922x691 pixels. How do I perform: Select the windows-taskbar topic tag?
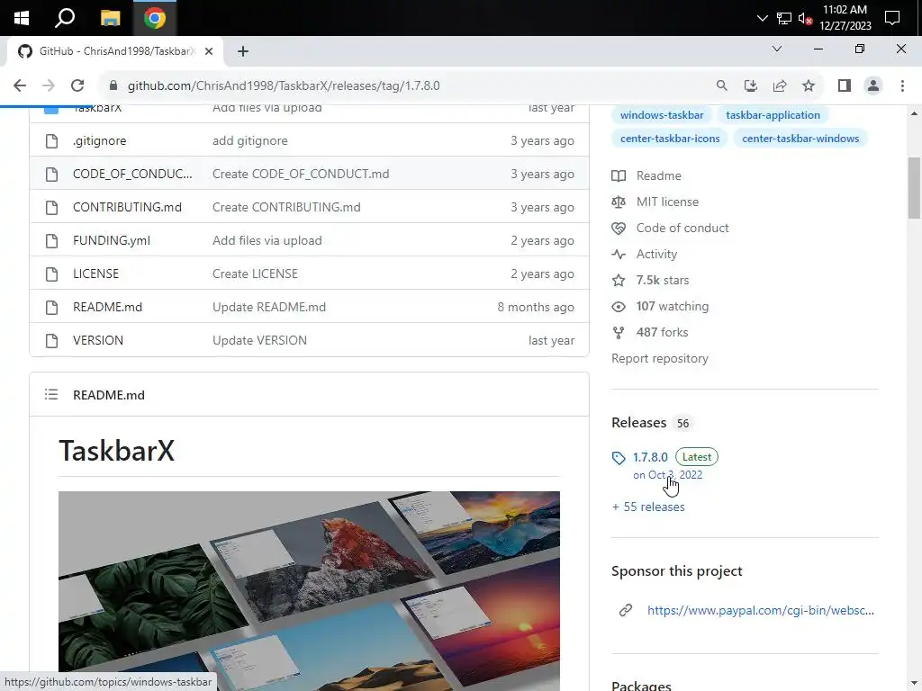[662, 115]
